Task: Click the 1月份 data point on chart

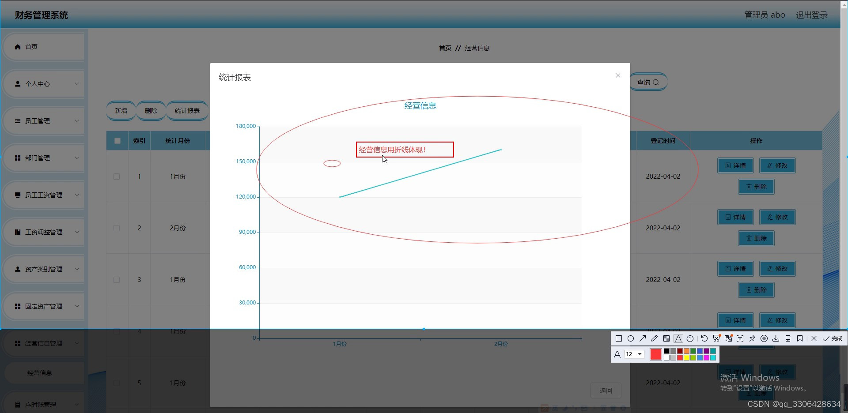Action: pos(340,197)
